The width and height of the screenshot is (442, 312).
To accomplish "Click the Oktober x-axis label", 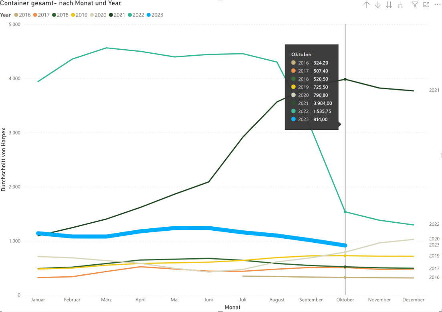I will click(x=345, y=300).
